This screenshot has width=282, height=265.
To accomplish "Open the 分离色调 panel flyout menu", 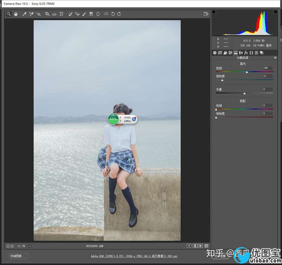I will (275, 58).
